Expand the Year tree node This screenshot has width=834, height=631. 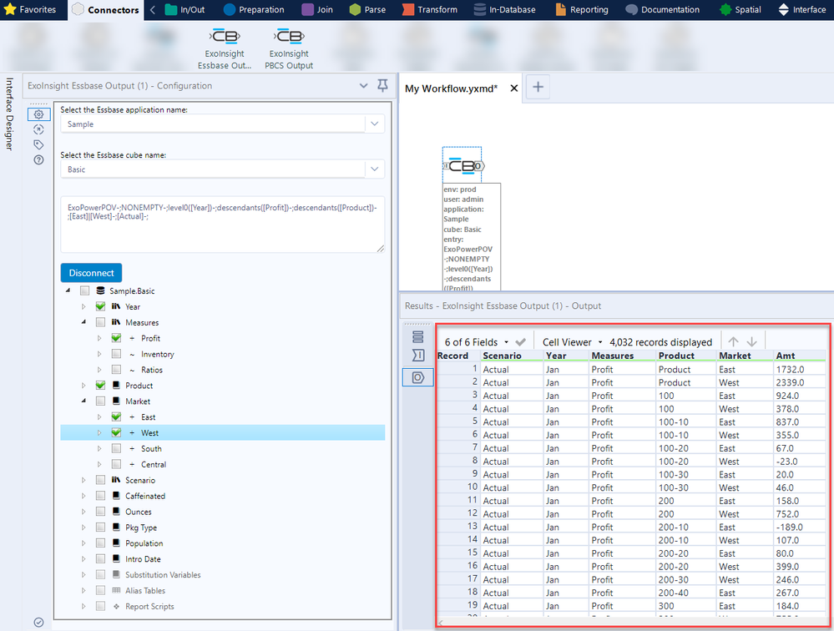pyautogui.click(x=83, y=306)
